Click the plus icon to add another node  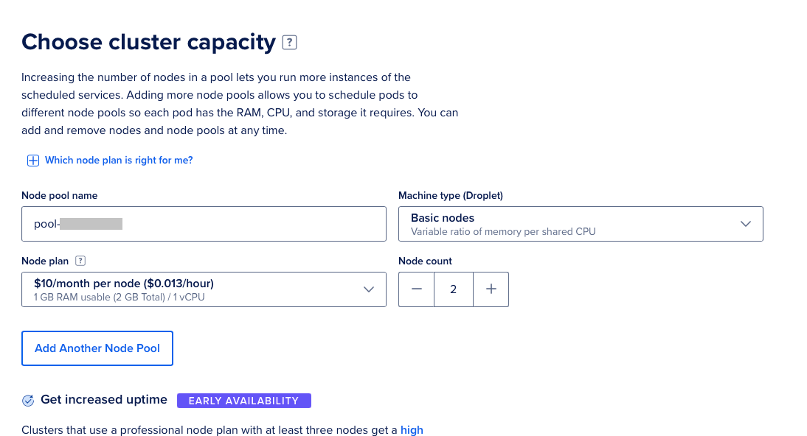tap(491, 289)
